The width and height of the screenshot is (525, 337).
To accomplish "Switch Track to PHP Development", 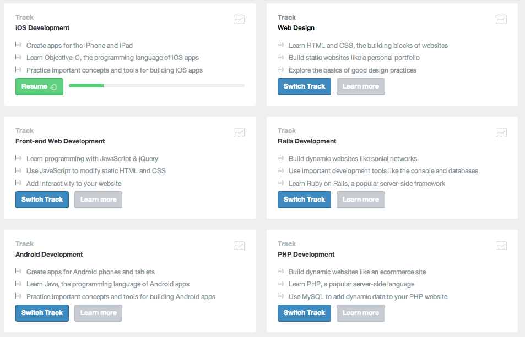I will tap(304, 313).
